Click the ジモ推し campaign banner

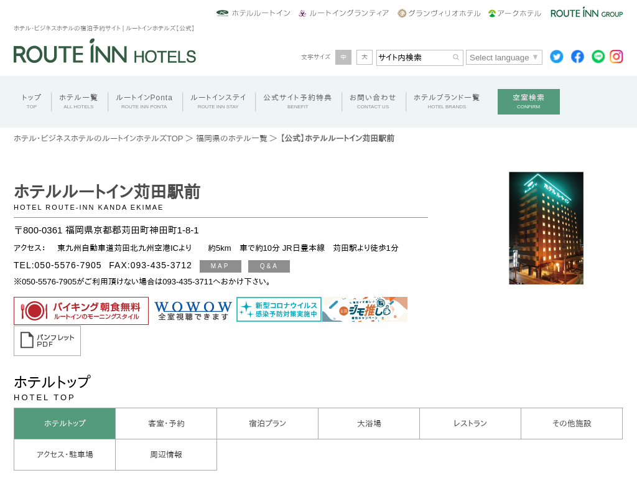(365, 309)
